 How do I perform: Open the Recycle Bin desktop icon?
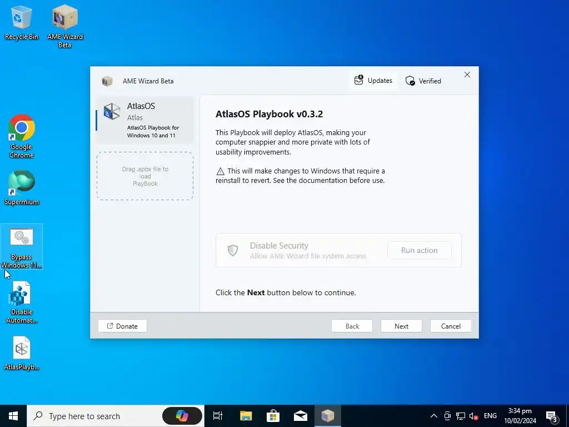22,23
